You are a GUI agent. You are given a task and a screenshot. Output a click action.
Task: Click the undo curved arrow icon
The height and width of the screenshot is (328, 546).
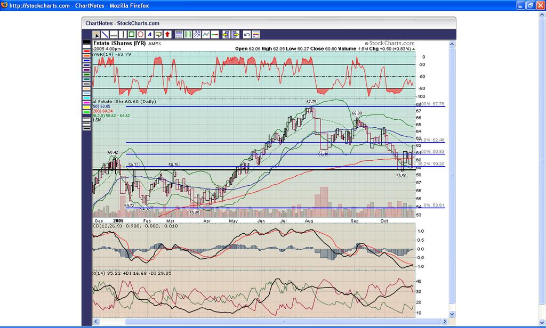(x=247, y=35)
